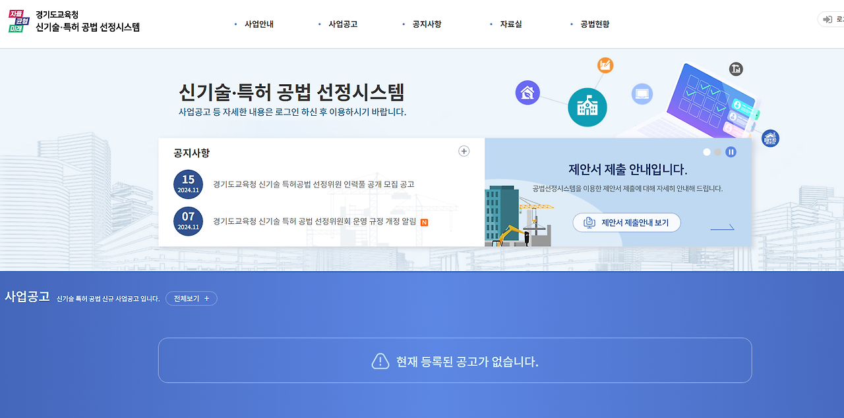Click the teal building icon in the banner graphic

[587, 107]
